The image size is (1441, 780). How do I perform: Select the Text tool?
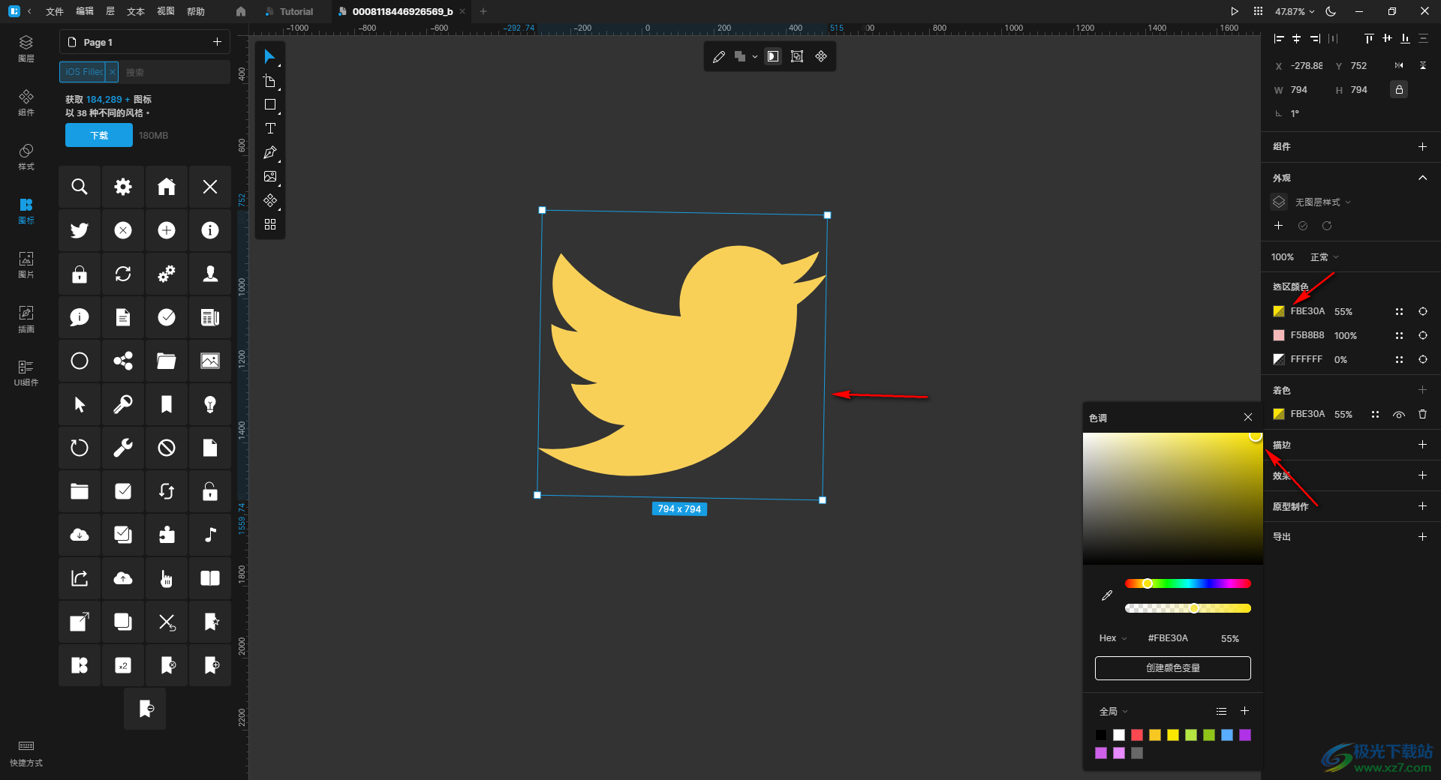[269, 129]
